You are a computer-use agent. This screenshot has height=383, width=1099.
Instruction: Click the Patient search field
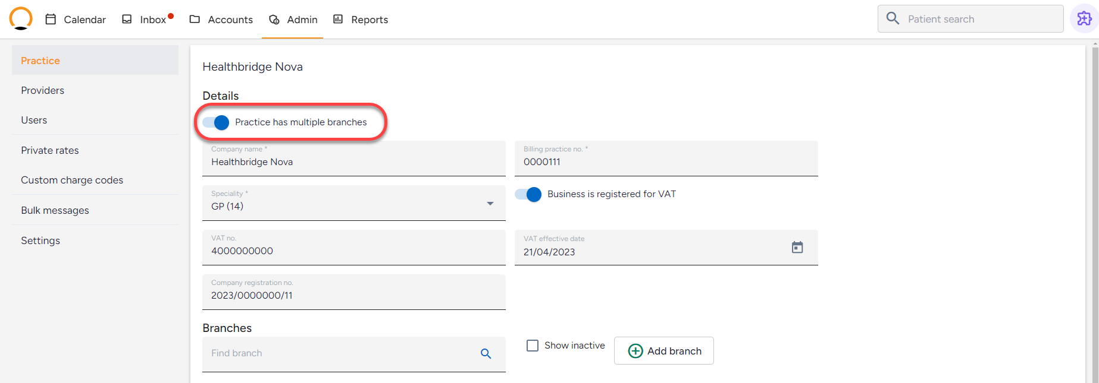click(x=970, y=19)
